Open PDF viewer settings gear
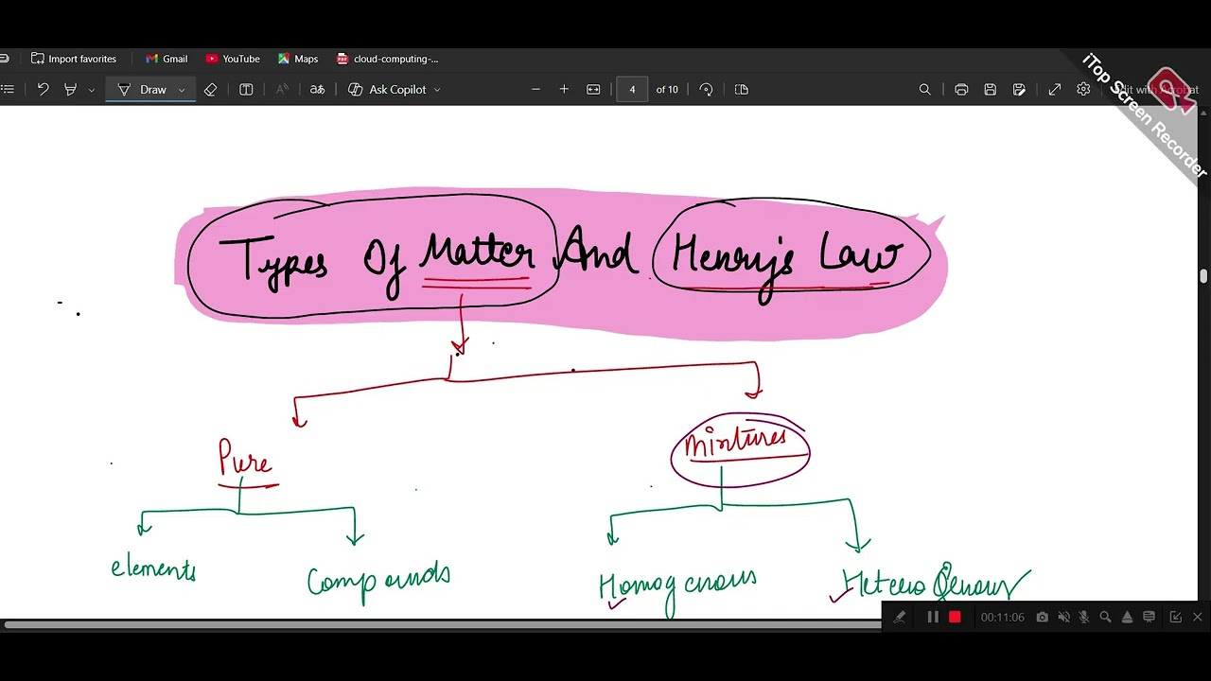Screen dimensions: 1211x681 [x=1083, y=89]
